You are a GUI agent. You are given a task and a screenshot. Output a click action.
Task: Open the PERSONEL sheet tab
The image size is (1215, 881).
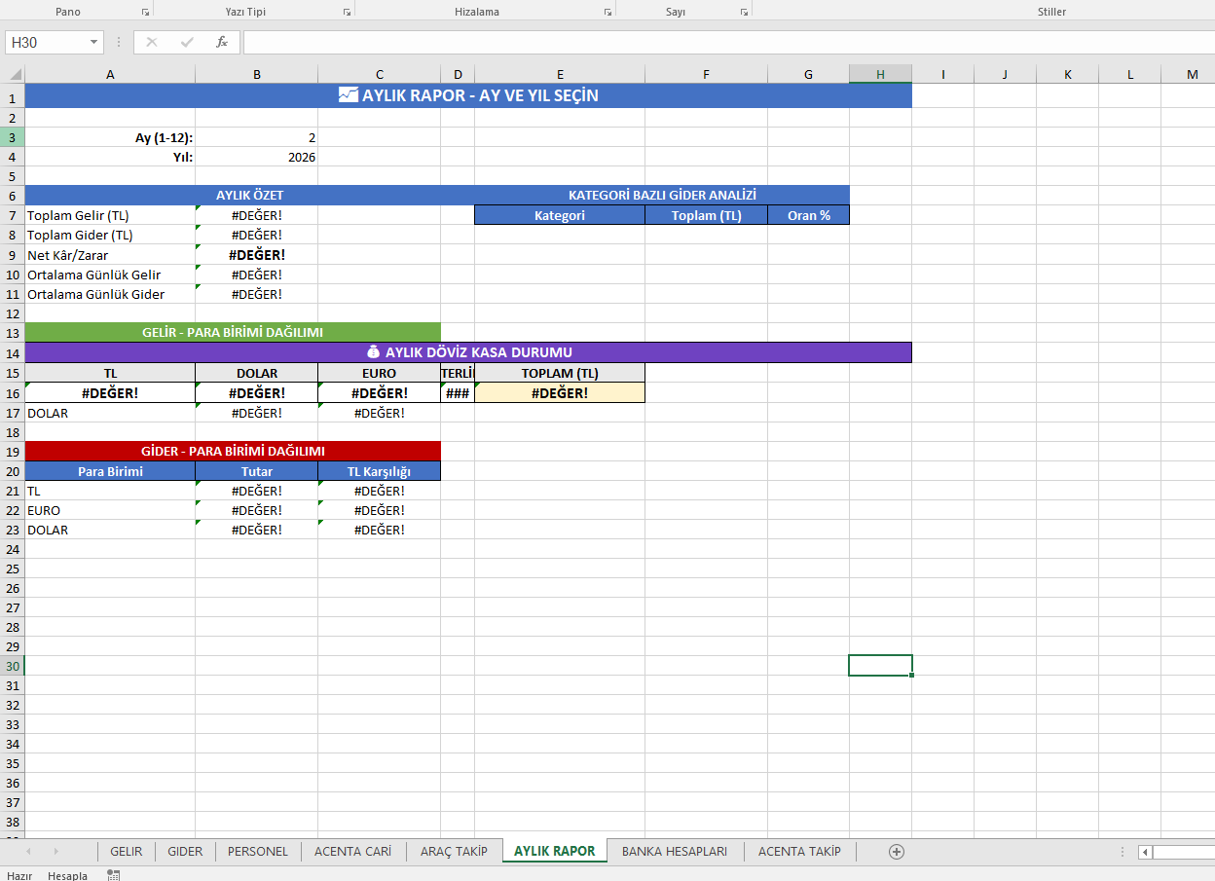258,851
